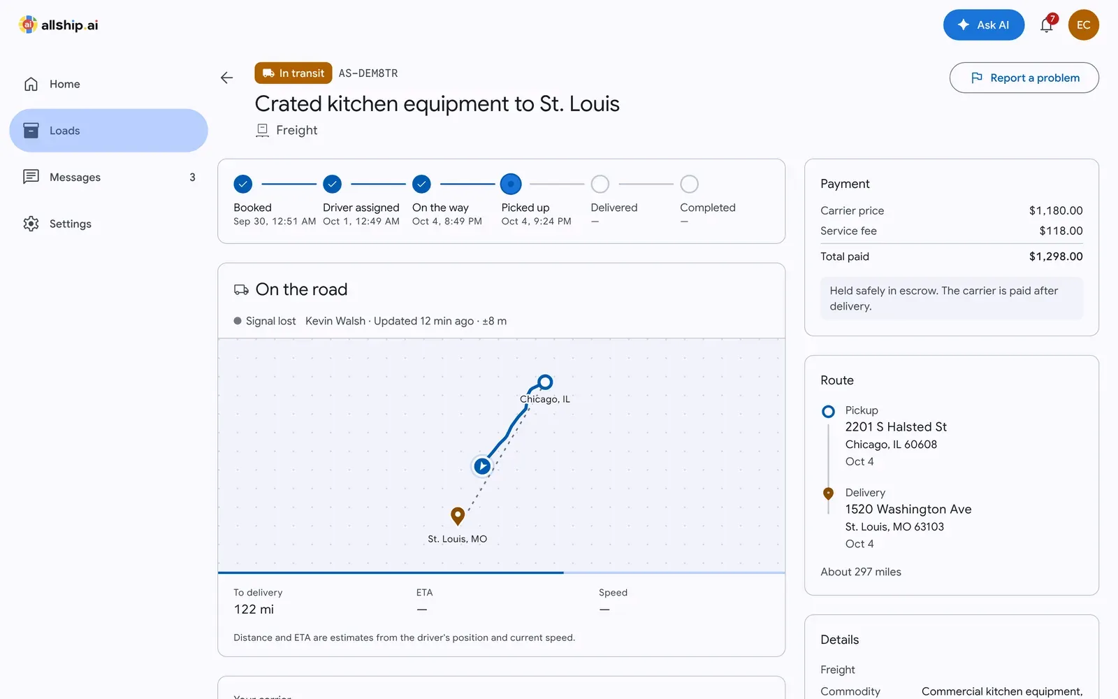Image resolution: width=1118 pixels, height=699 pixels.
Task: Click the Completed step circle
Action: (x=689, y=184)
